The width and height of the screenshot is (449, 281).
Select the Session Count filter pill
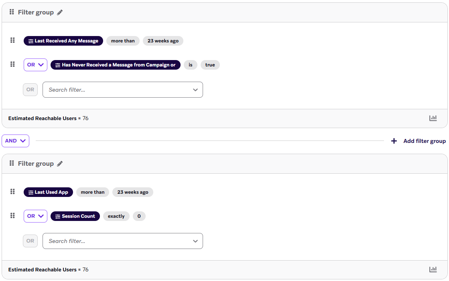tap(75, 216)
